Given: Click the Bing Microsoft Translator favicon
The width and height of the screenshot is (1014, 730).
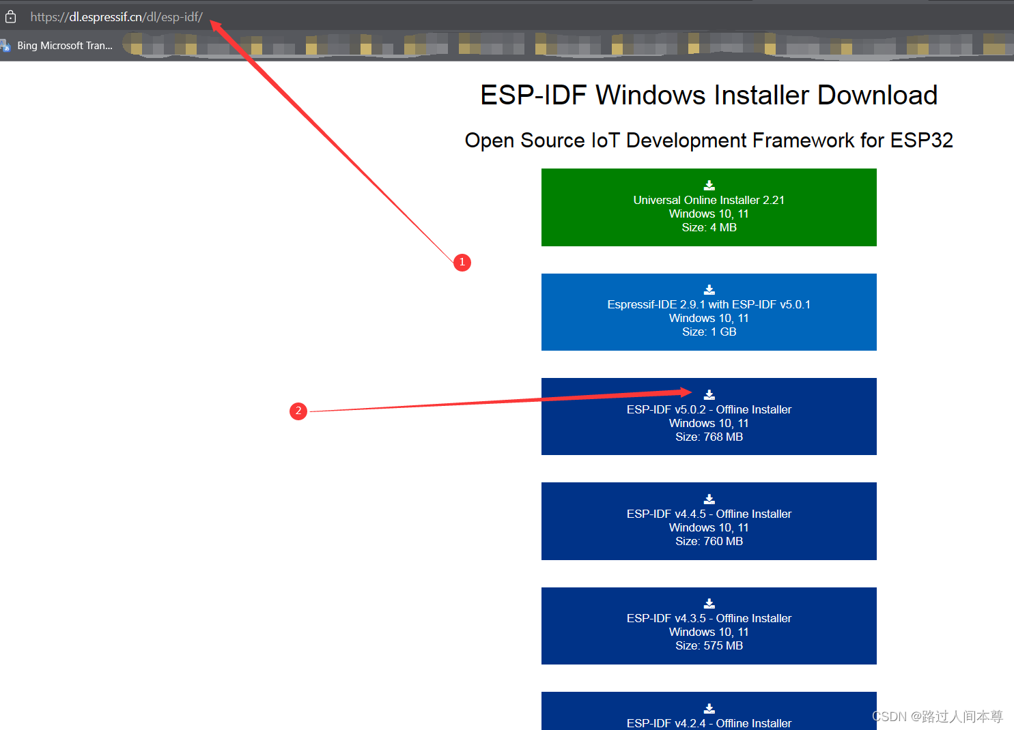Looking at the screenshot, I should pyautogui.click(x=5, y=45).
